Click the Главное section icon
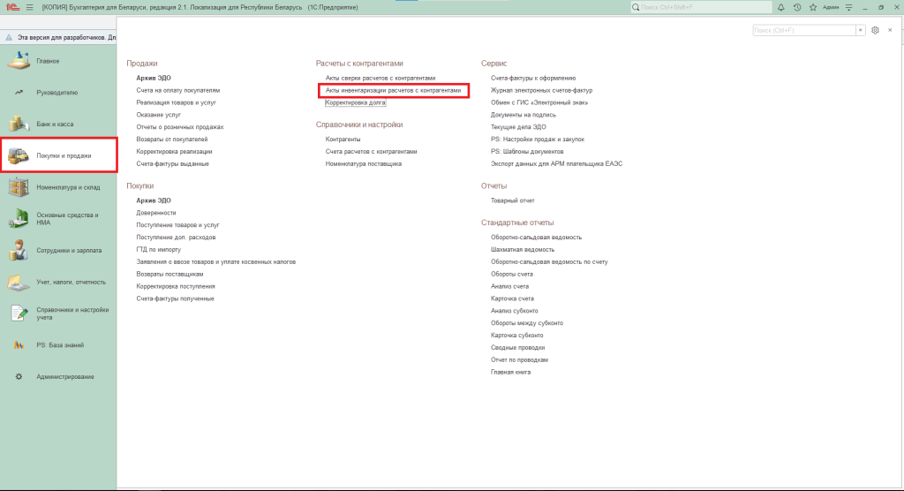 [x=18, y=61]
